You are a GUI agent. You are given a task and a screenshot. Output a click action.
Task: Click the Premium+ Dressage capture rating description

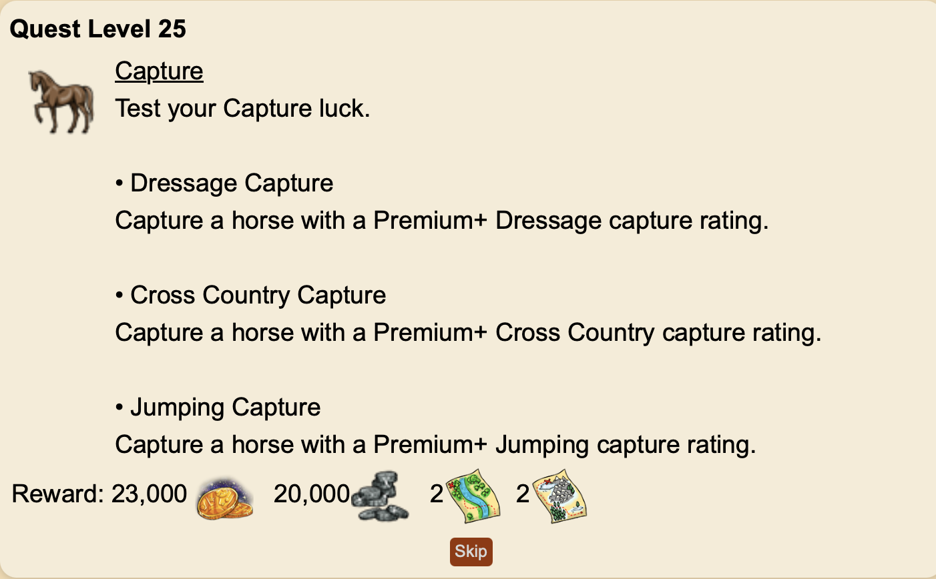(x=441, y=220)
